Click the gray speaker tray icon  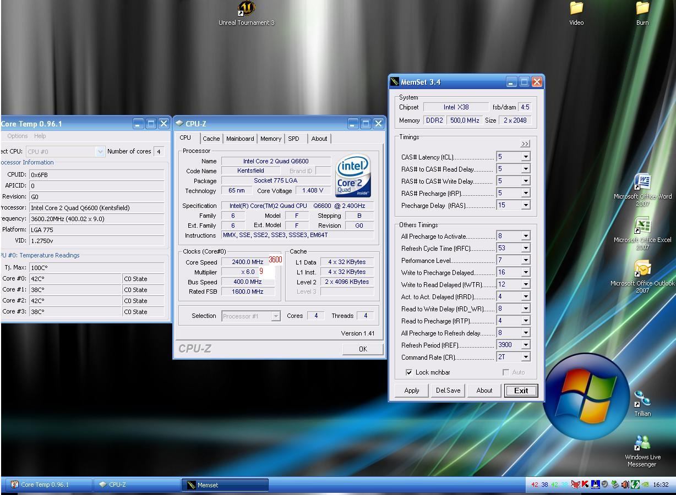[604, 485]
